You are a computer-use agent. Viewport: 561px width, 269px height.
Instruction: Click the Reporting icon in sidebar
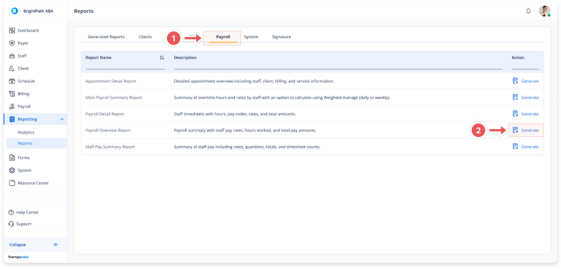pos(12,119)
